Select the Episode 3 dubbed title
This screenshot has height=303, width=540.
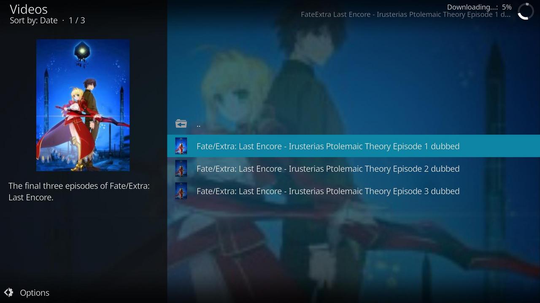point(328,191)
